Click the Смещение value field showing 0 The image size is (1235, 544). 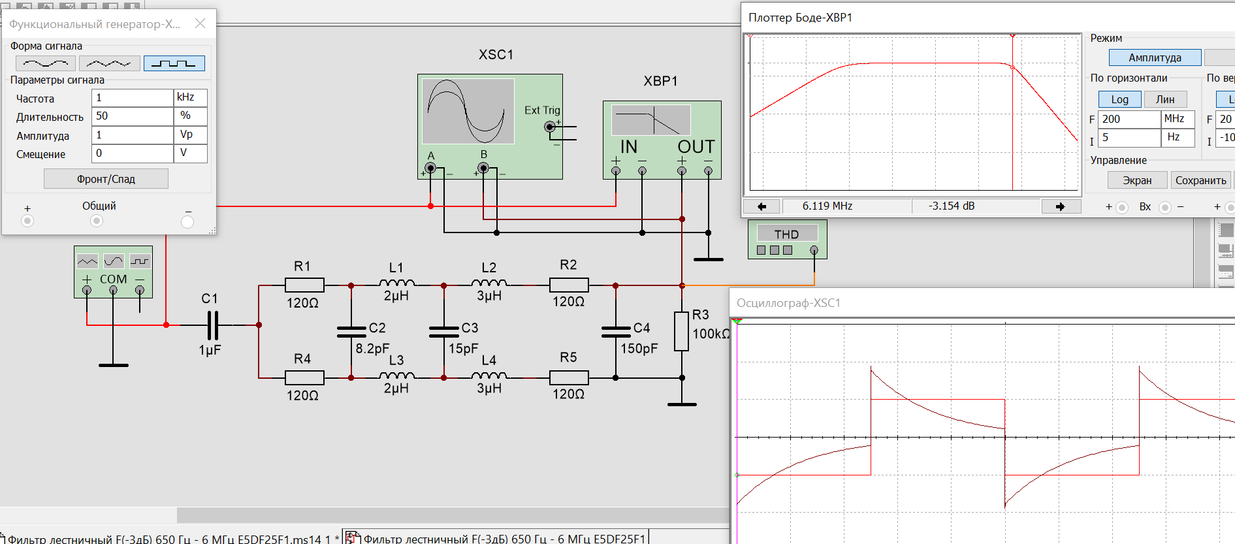pos(133,153)
